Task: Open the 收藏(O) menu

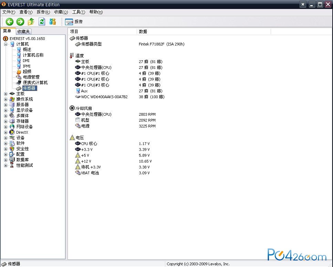Action: pos(61,12)
